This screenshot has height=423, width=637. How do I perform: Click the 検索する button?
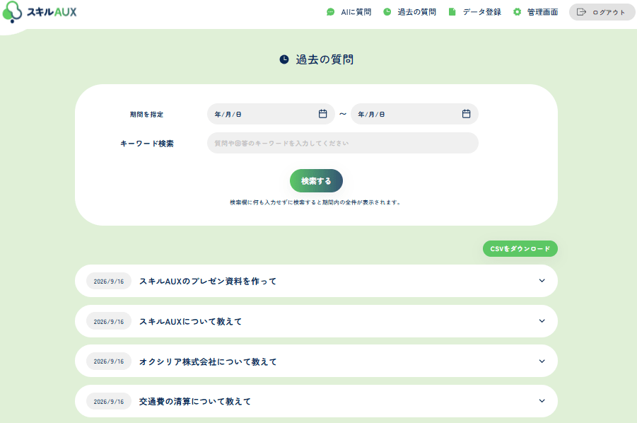click(x=316, y=181)
